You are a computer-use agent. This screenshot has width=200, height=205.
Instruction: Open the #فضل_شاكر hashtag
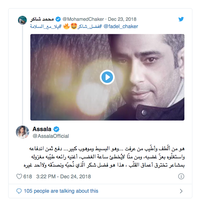point(90,26)
